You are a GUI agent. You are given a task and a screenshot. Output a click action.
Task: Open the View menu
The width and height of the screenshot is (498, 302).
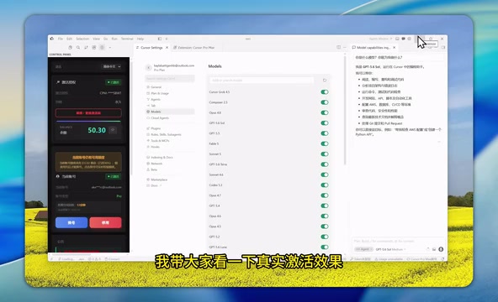click(x=96, y=39)
